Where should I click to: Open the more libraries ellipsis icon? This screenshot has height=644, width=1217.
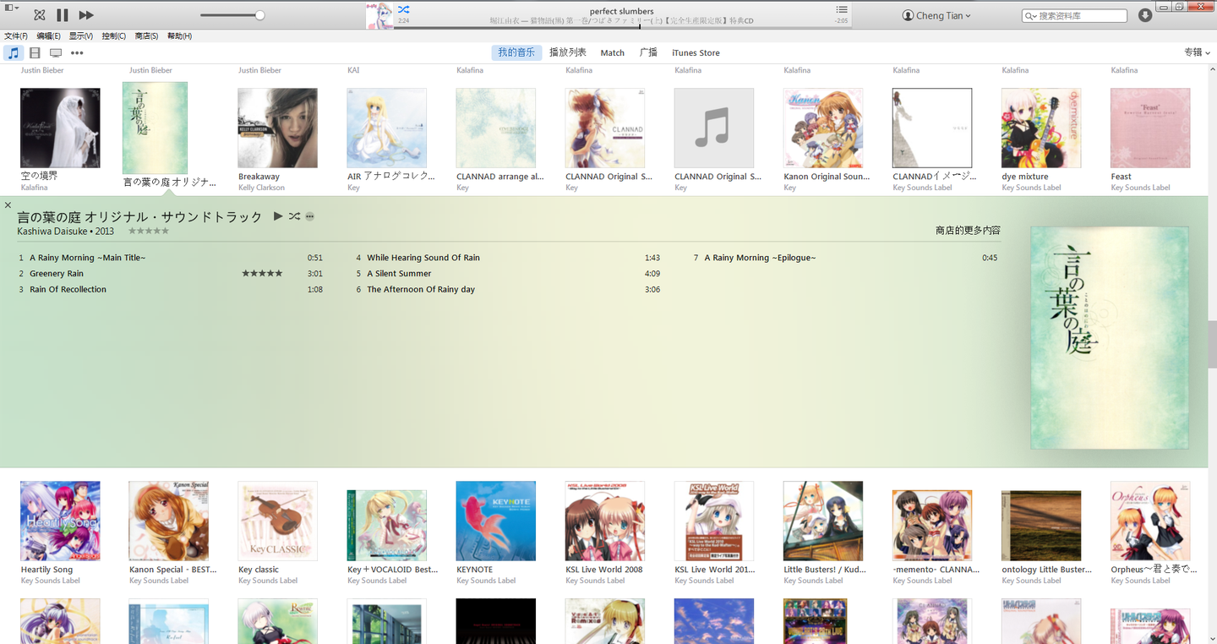point(77,52)
